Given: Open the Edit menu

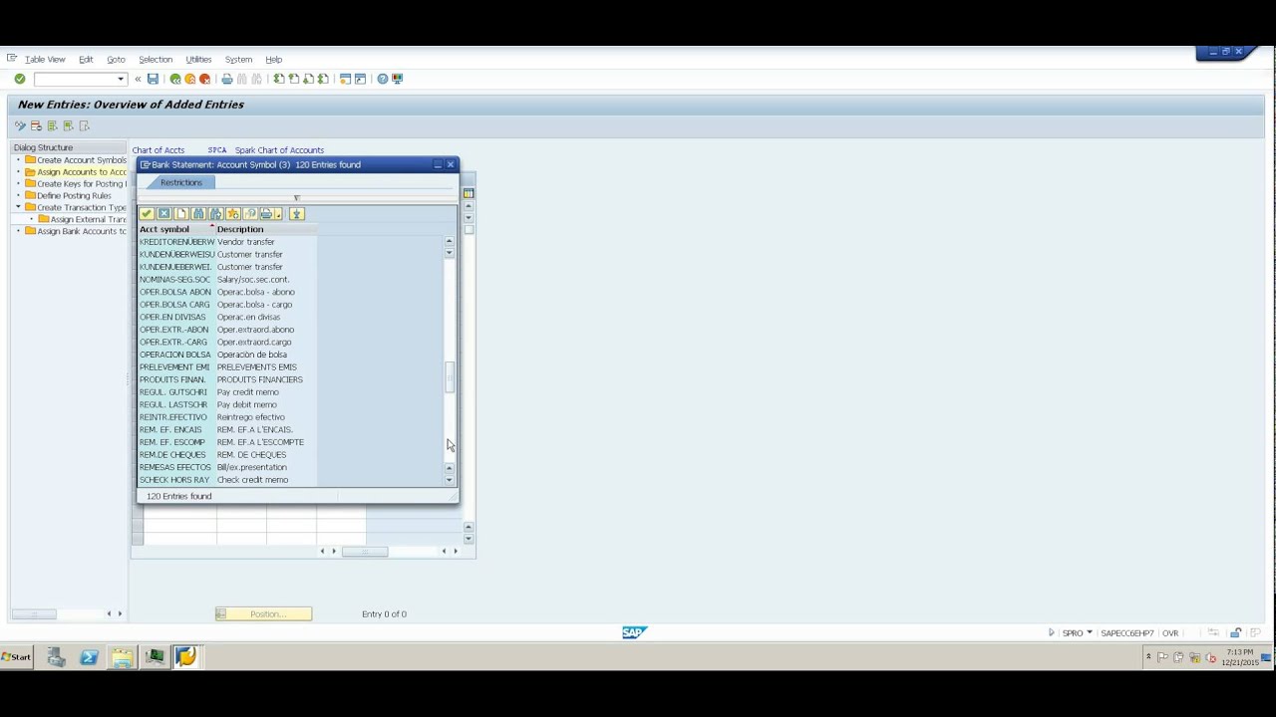Looking at the screenshot, I should (86, 60).
